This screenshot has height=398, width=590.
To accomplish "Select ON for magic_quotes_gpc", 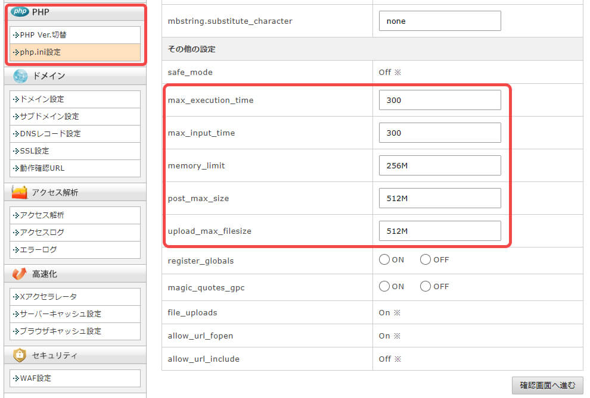I will (x=384, y=286).
